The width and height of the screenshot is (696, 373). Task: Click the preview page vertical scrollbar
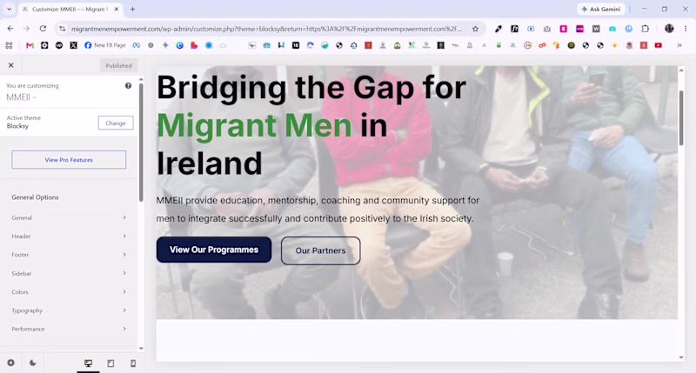pyautogui.click(x=681, y=117)
